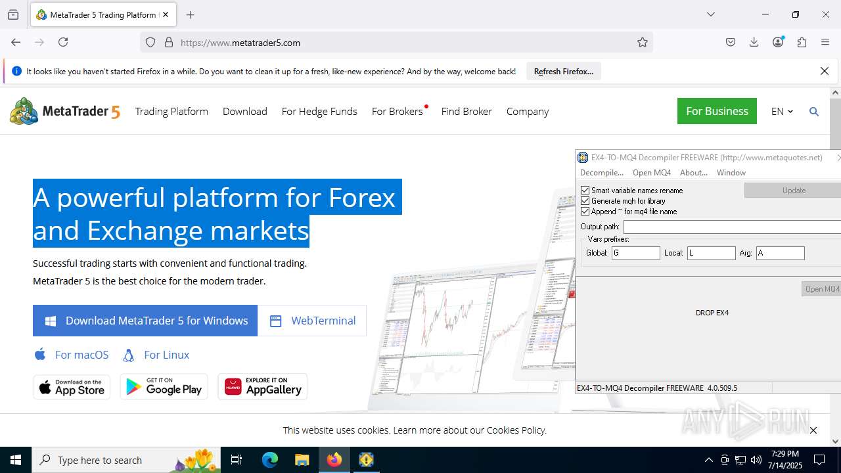This screenshot has height=473, width=841.
Task: Open the Window menu in decompiler
Action: pyautogui.click(x=731, y=173)
